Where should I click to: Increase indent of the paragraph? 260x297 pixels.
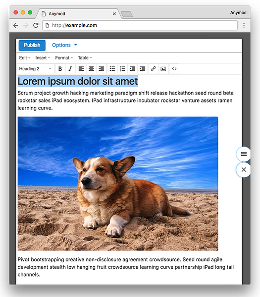142,69
